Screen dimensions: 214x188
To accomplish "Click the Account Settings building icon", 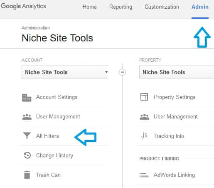I will [x=27, y=98].
